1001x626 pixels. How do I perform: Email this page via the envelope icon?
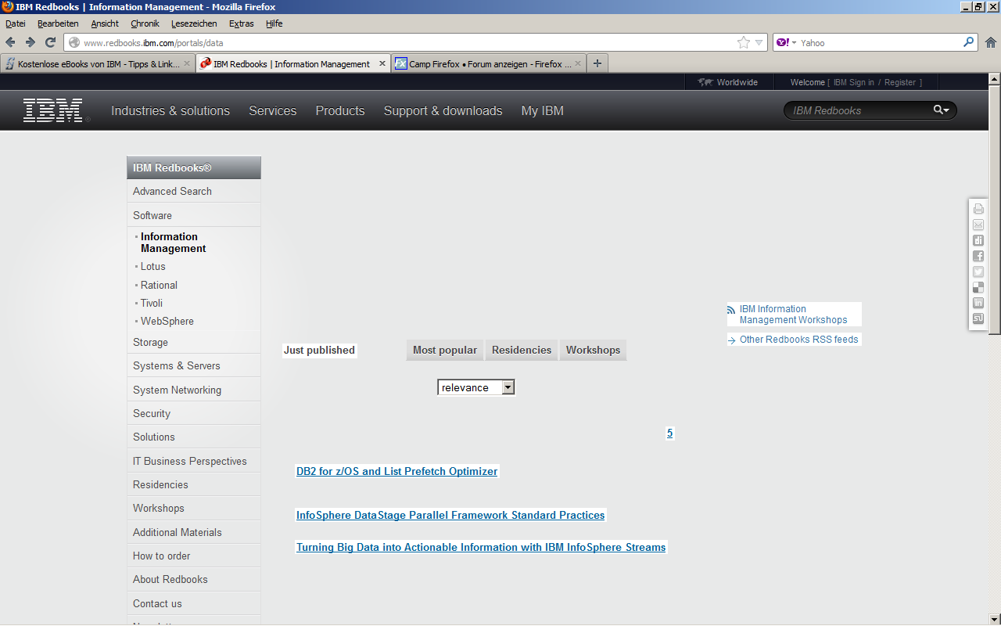coord(978,225)
